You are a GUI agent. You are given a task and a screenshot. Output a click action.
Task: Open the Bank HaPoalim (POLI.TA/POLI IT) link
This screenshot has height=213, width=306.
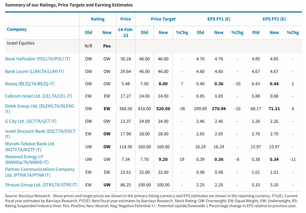[37, 59]
